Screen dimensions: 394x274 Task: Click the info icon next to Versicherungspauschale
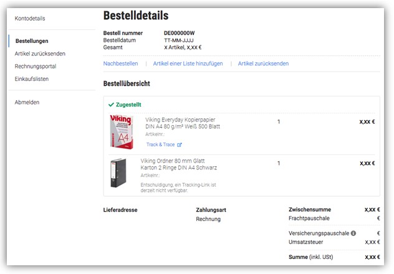(x=353, y=234)
